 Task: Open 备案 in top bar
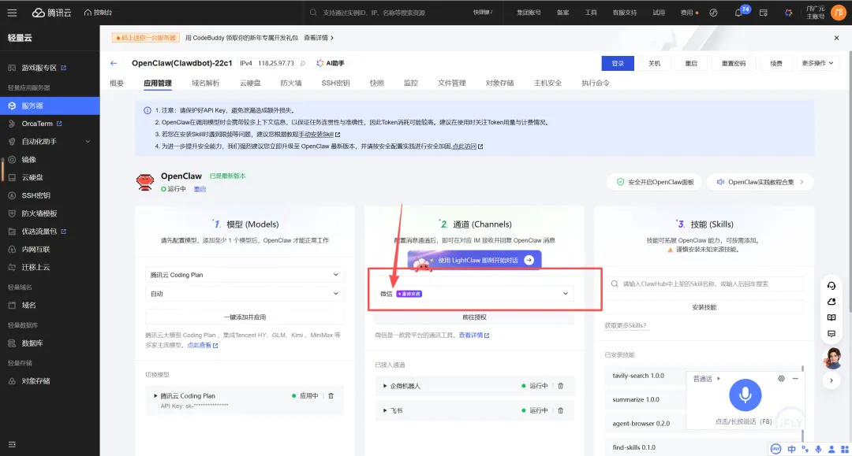(563, 13)
